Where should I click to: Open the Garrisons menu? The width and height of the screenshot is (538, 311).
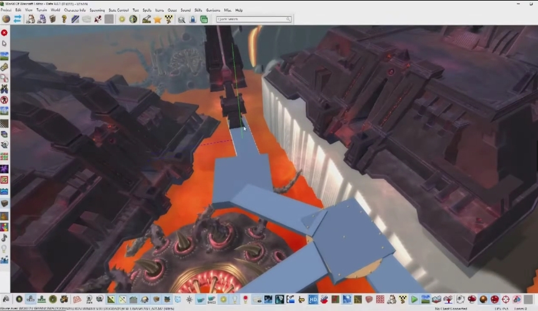pos(213,10)
